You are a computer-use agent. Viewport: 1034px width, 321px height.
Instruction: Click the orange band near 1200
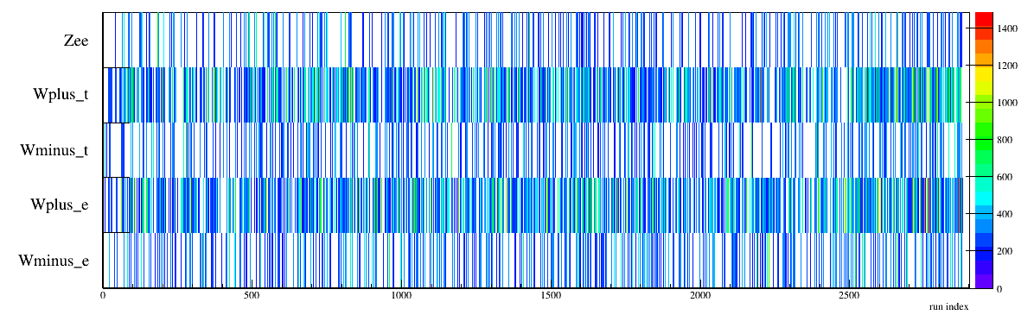983,60
